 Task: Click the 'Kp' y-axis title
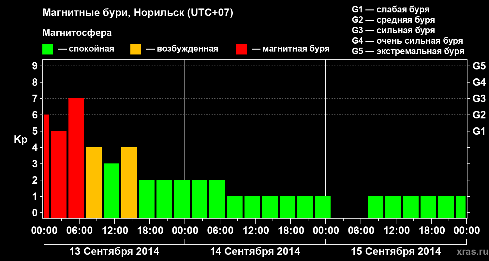pyautogui.click(x=21, y=140)
